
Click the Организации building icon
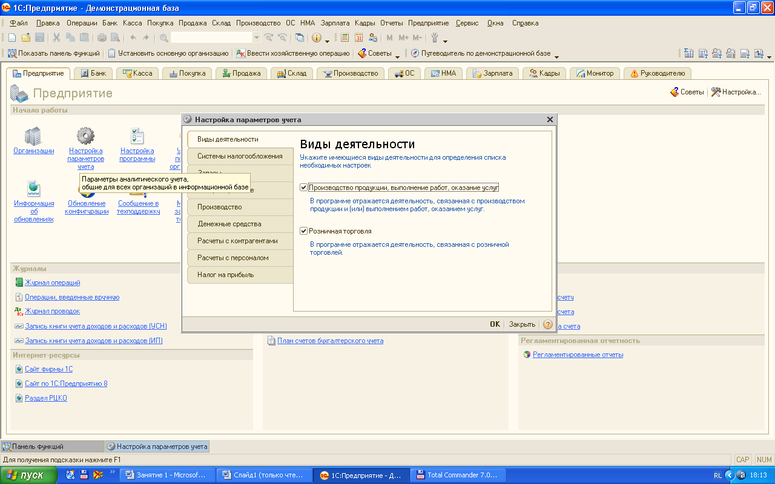tap(33, 136)
